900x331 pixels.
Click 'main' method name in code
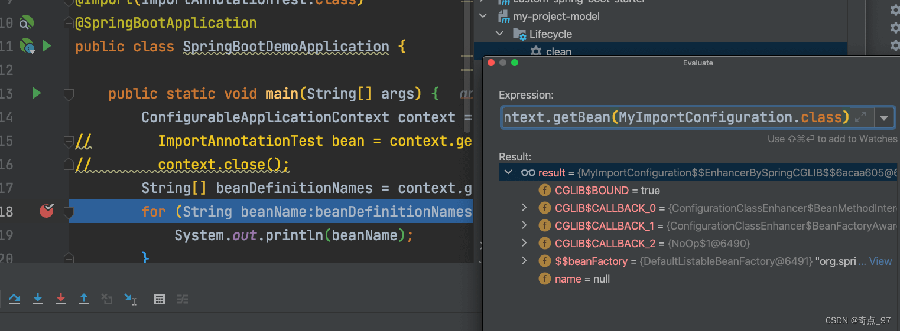coord(282,94)
